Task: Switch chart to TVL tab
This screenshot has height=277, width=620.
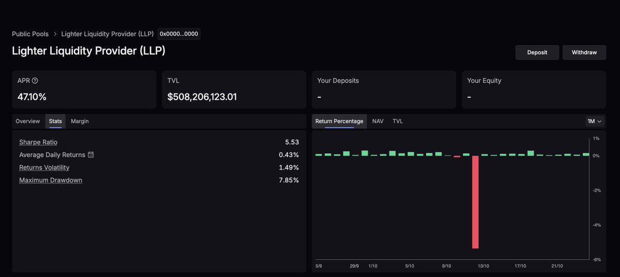Action: point(398,121)
